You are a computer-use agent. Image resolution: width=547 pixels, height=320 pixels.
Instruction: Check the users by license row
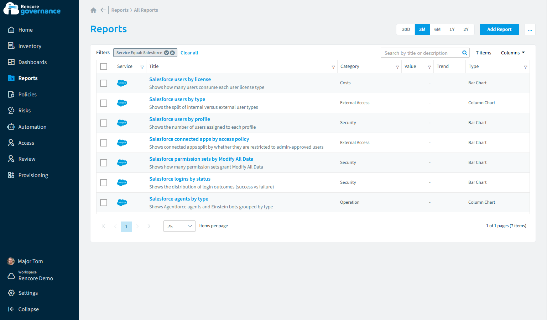point(104,83)
